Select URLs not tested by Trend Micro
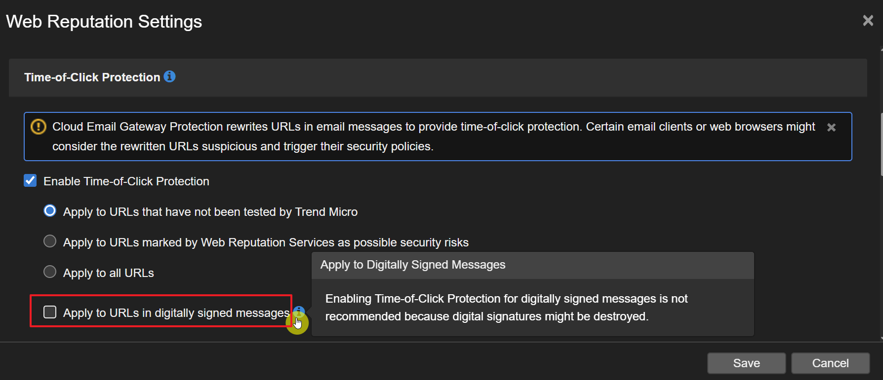 pyautogui.click(x=50, y=211)
